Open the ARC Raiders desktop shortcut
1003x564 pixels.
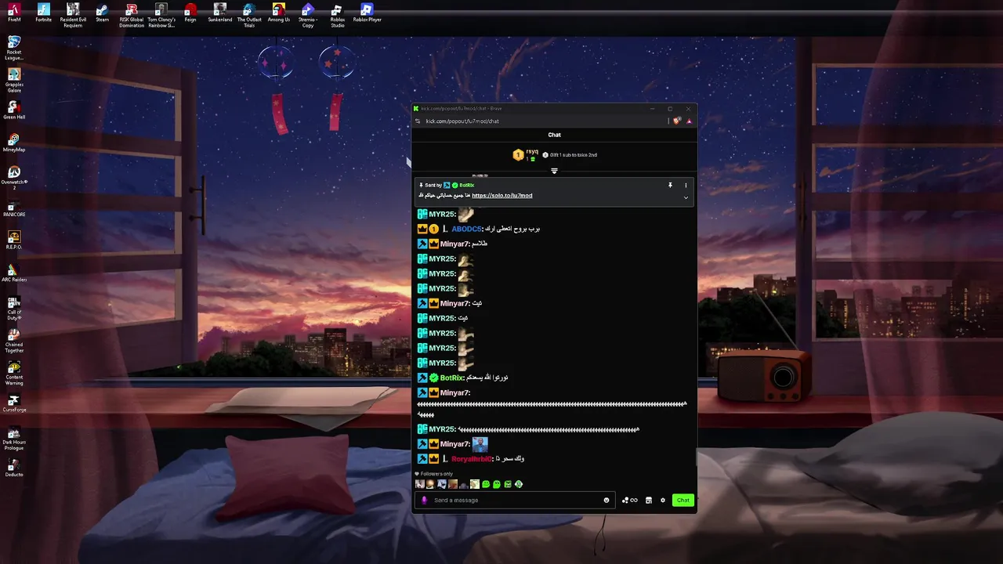pos(14,273)
